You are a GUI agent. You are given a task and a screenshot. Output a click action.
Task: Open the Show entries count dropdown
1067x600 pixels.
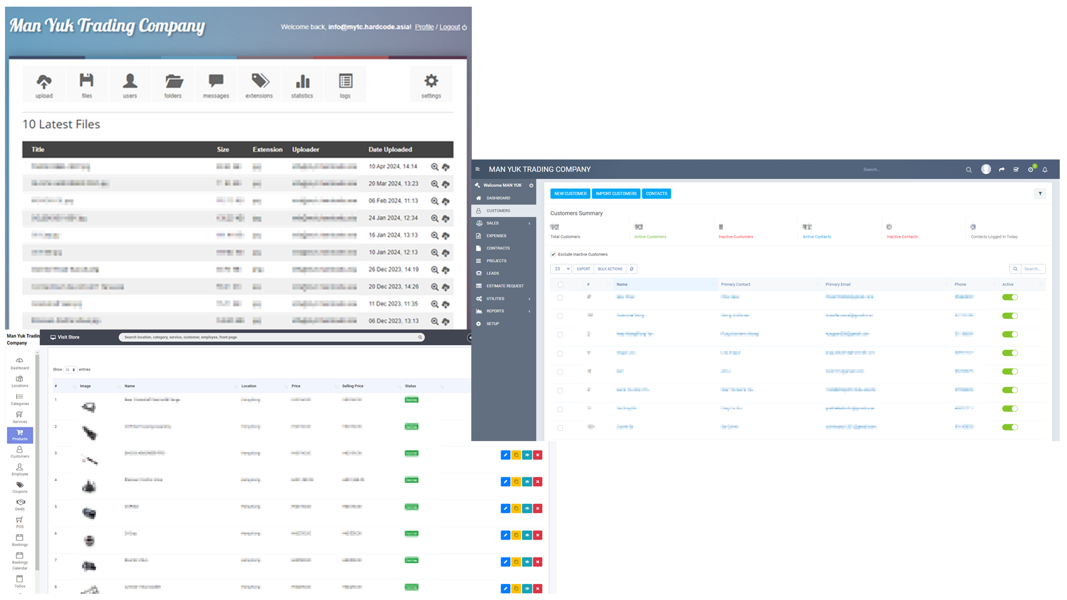[x=70, y=369]
